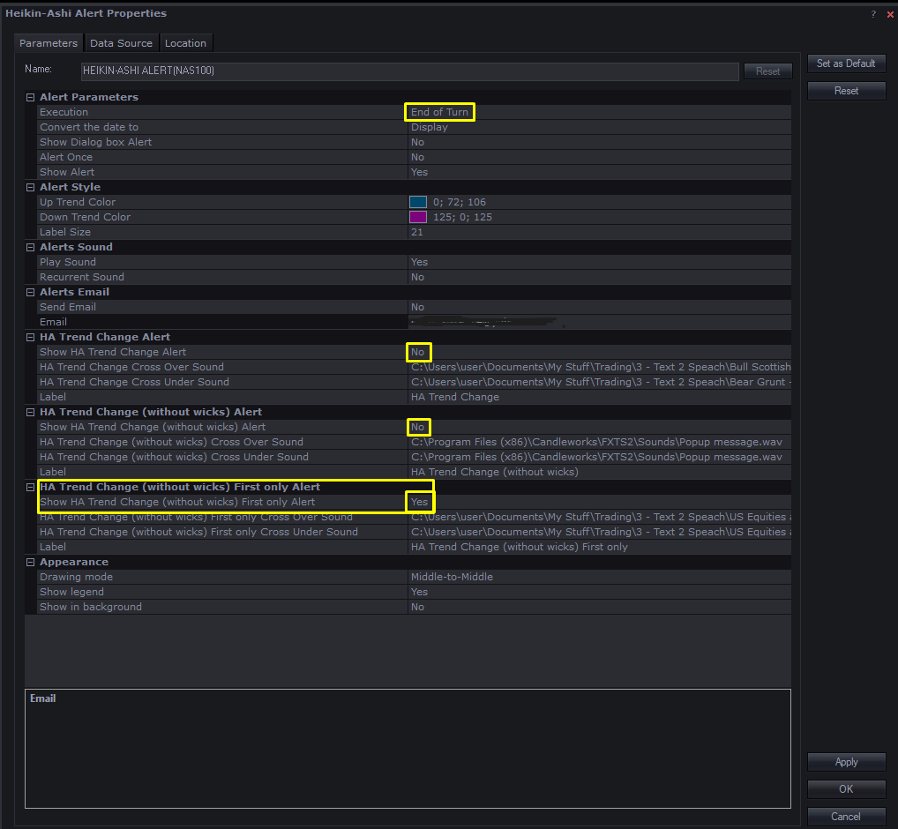Select the Drawing mode row label
The image size is (898, 829).
(x=76, y=577)
